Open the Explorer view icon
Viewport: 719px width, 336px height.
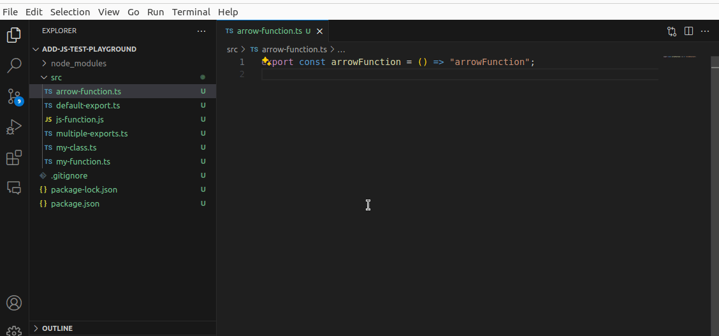(x=14, y=35)
